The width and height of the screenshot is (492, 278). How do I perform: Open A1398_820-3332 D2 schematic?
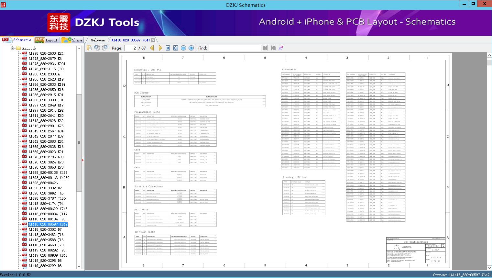(x=45, y=188)
